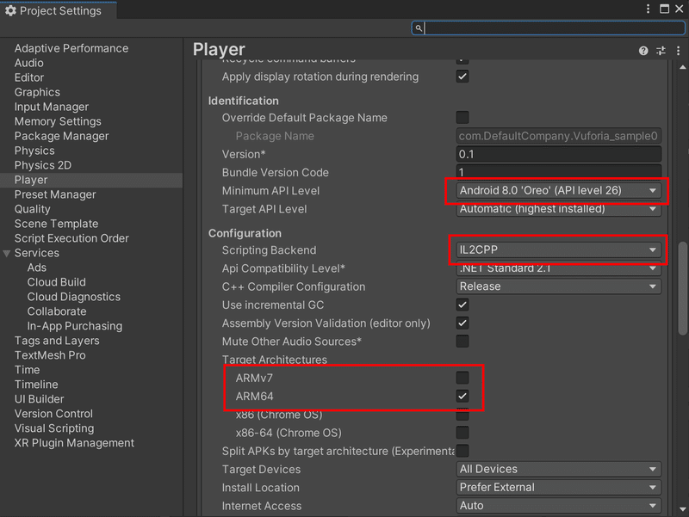This screenshot has height=517, width=689.
Task: Collapse the Services tree section
Action: pyautogui.click(x=7, y=253)
